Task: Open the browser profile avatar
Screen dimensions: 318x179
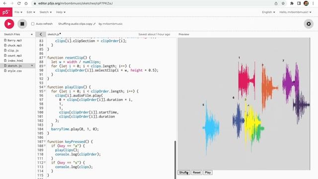Action: point(306,3)
